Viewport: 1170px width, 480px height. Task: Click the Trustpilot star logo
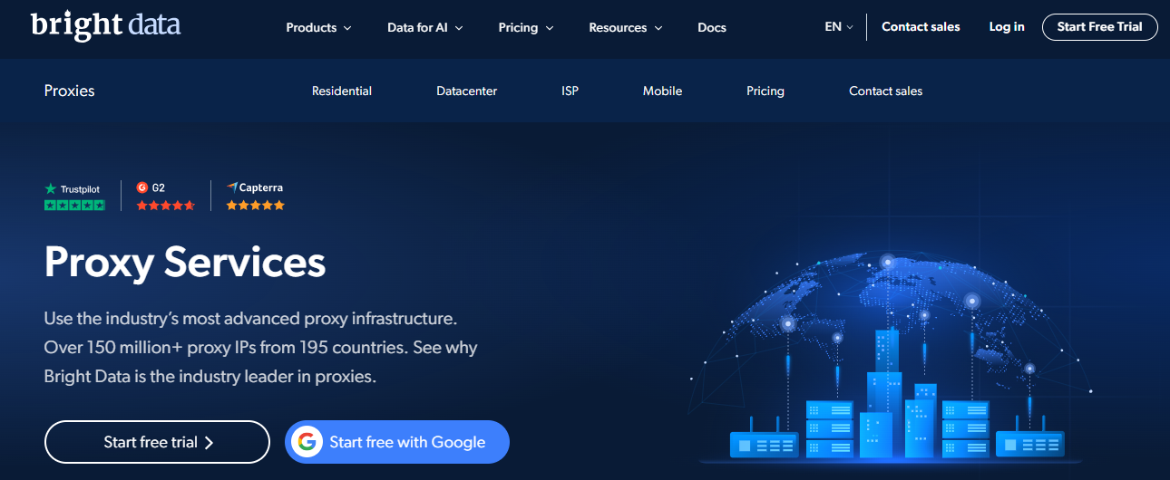(x=51, y=188)
